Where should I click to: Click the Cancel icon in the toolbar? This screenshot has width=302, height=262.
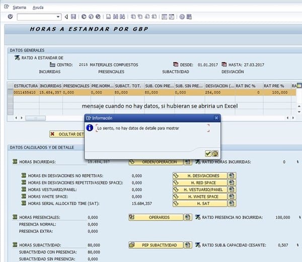(98, 17)
